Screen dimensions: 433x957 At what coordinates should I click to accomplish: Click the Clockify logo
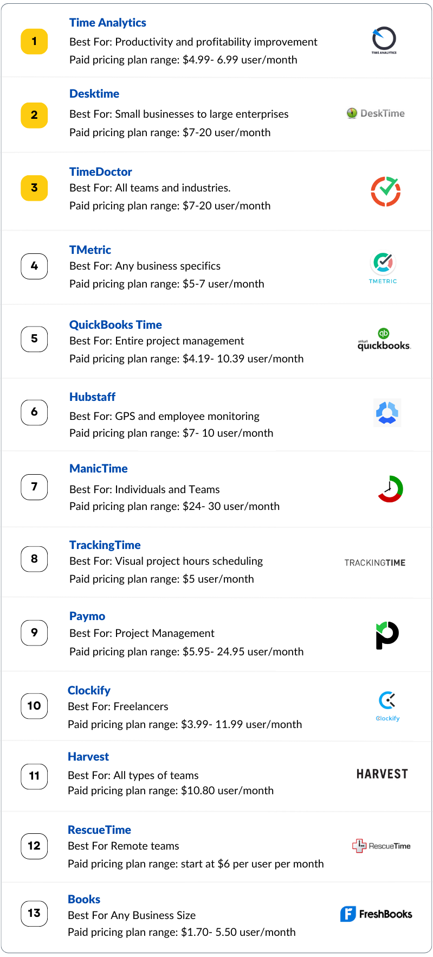[x=387, y=706]
